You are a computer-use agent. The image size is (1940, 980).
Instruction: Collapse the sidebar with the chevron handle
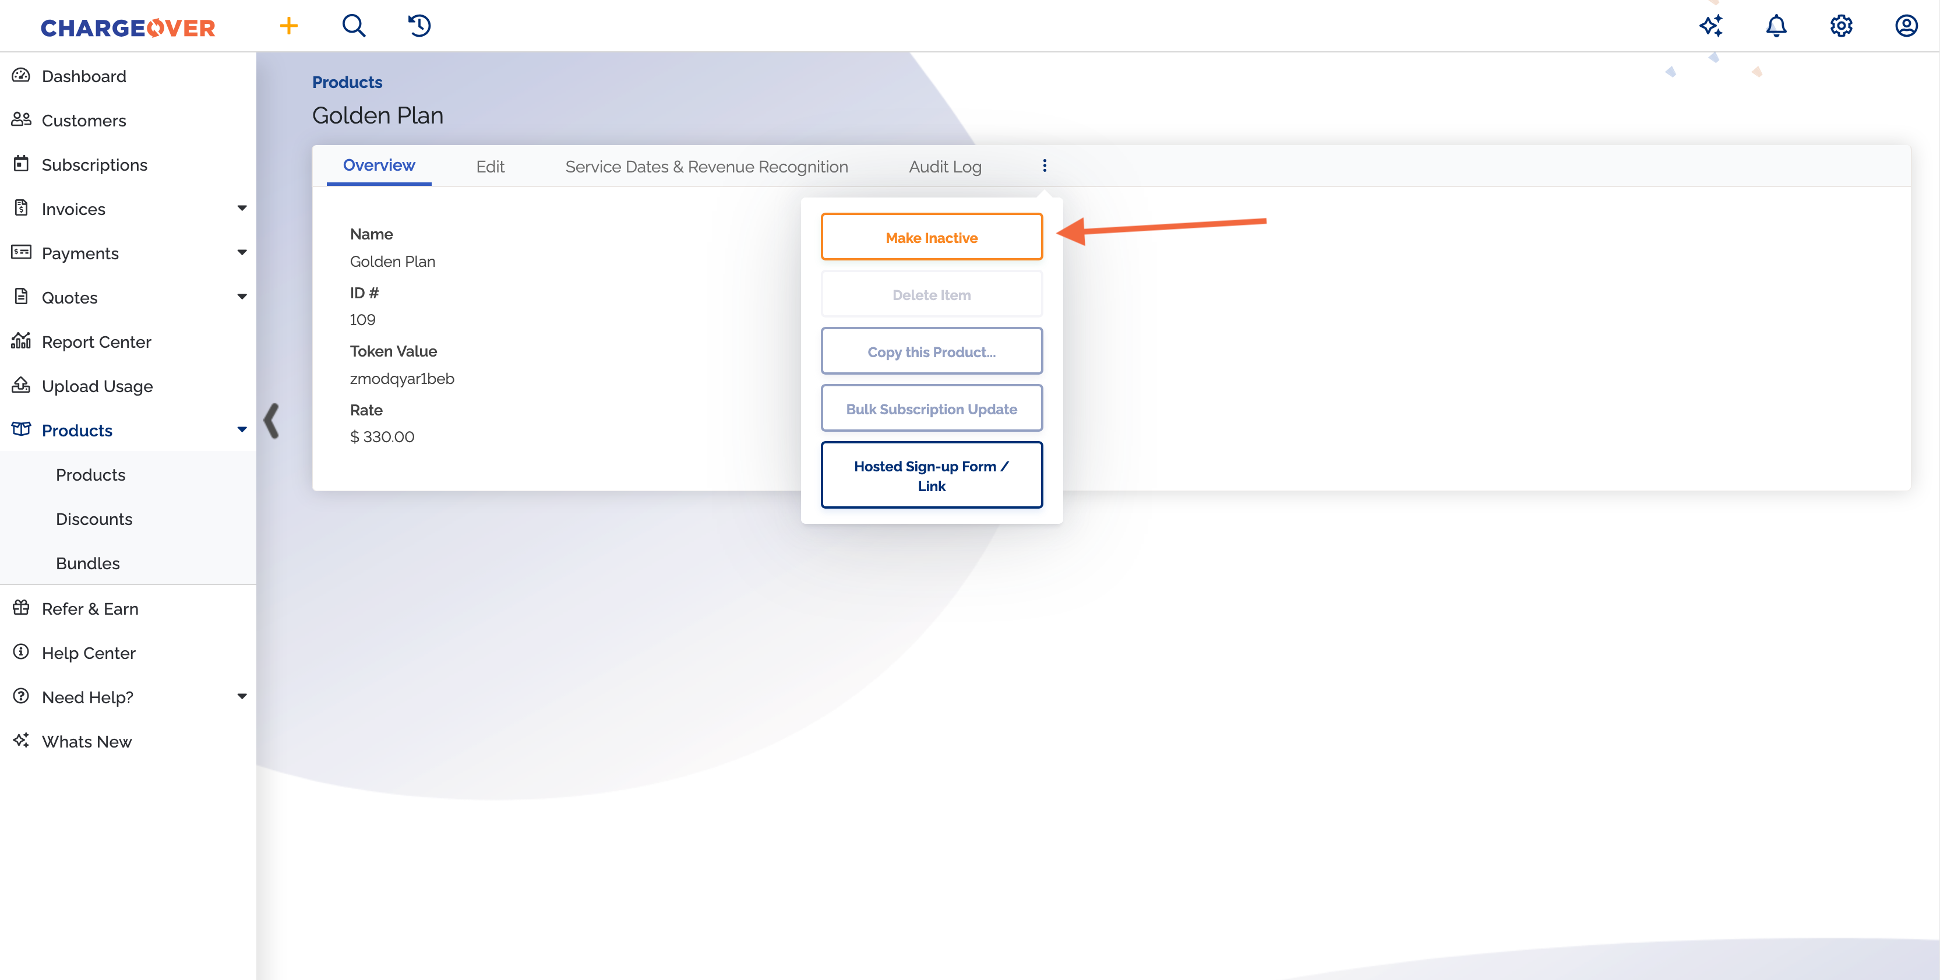coord(272,420)
